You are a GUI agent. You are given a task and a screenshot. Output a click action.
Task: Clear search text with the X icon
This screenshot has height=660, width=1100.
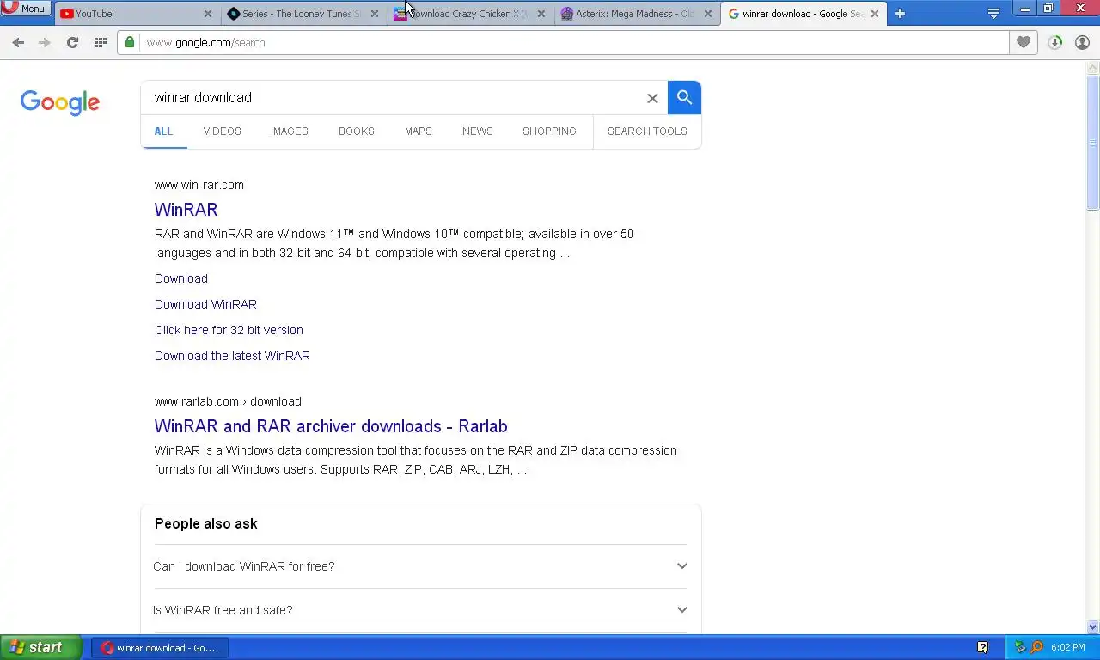pyautogui.click(x=652, y=98)
